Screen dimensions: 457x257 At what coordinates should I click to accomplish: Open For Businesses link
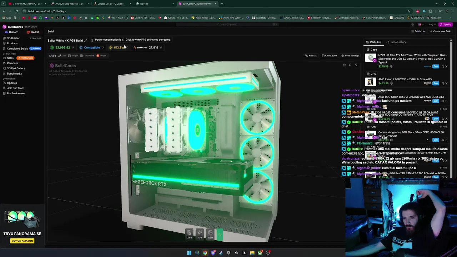(x=14, y=93)
